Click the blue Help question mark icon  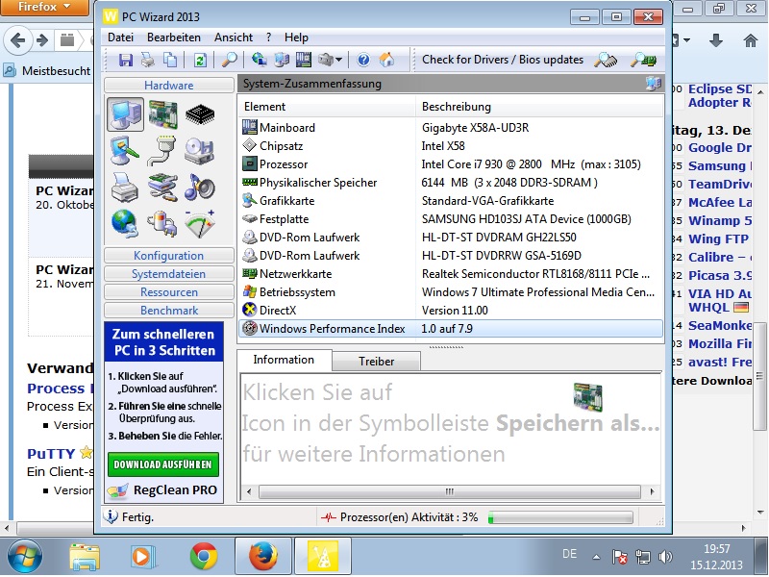pos(363,60)
